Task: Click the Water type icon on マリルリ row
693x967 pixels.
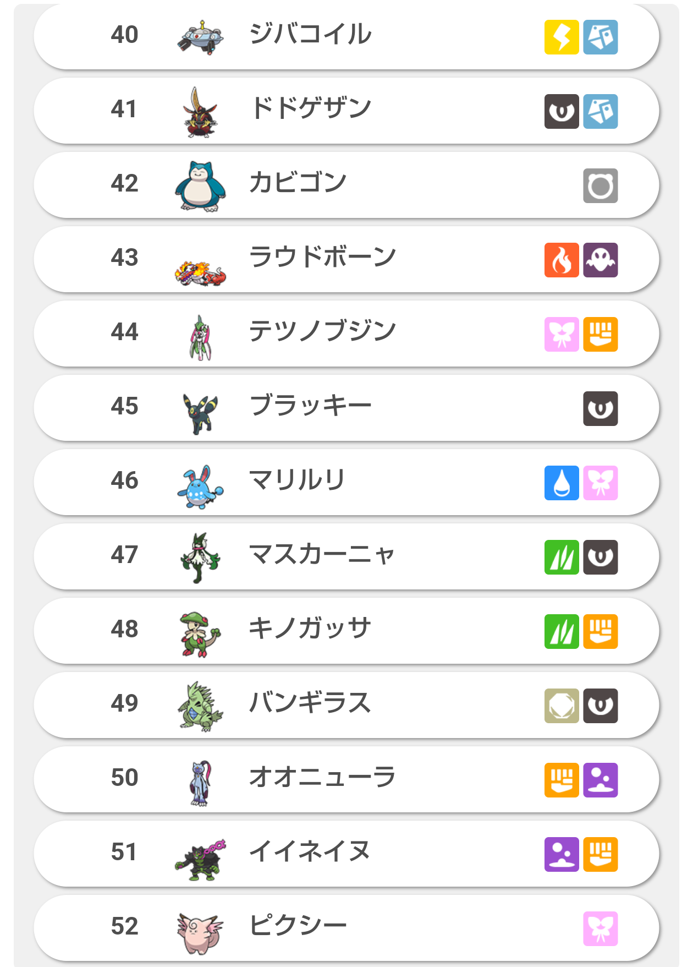Action: [x=562, y=483]
